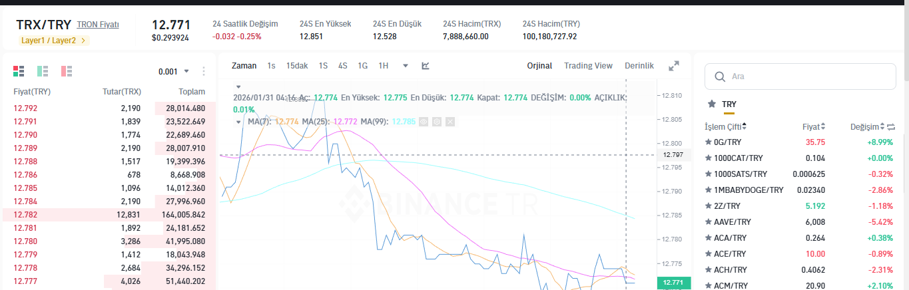The image size is (909, 290).
Task: Open order book more options dots
Action: coord(204,71)
